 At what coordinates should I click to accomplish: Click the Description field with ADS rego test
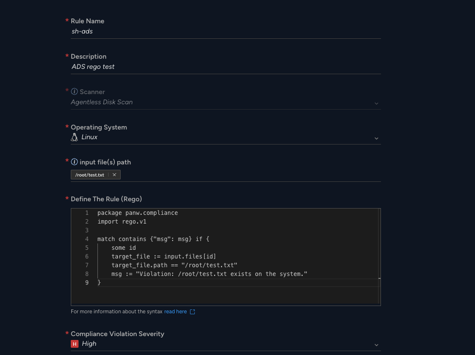click(226, 67)
